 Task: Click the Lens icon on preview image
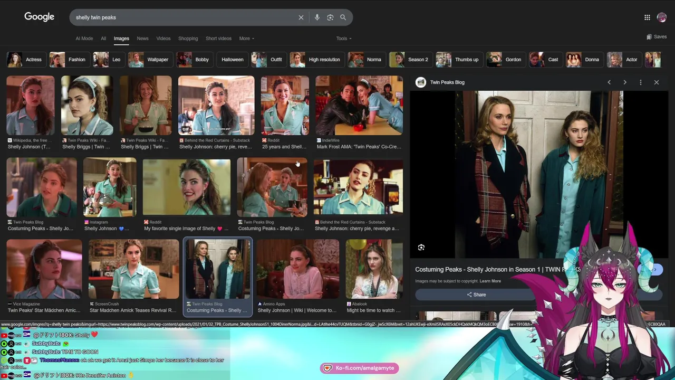tap(421, 247)
